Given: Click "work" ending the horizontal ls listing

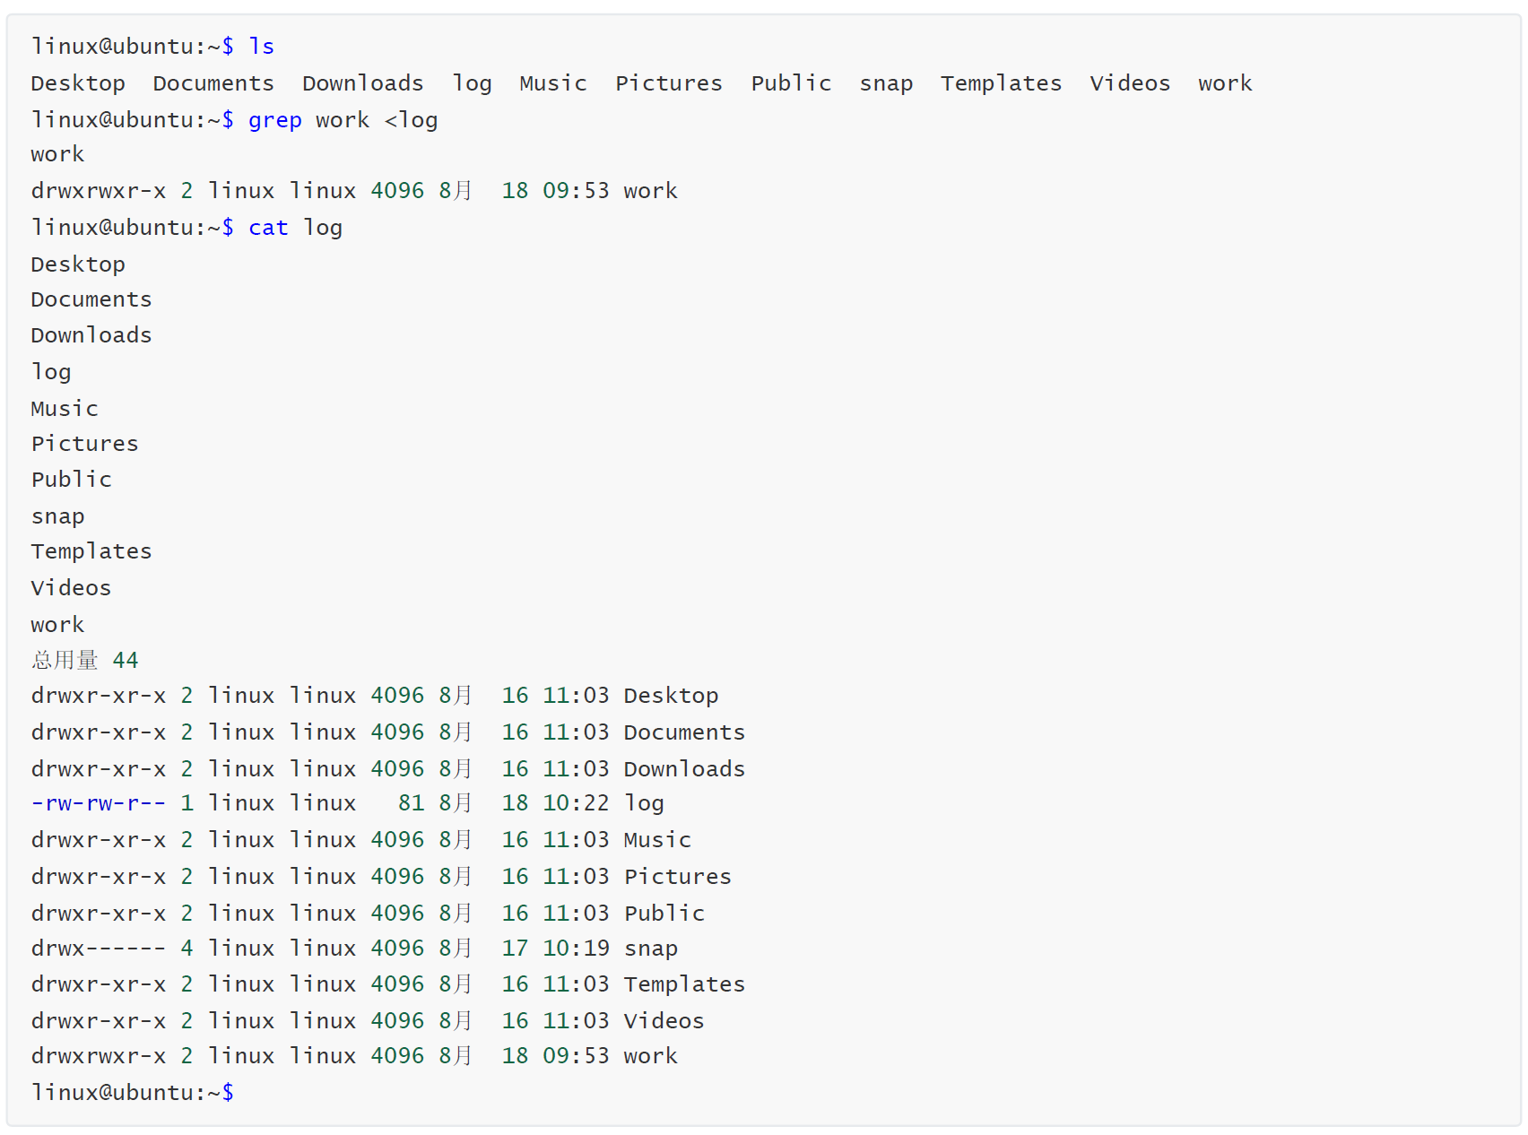Looking at the screenshot, I should point(1225,83).
